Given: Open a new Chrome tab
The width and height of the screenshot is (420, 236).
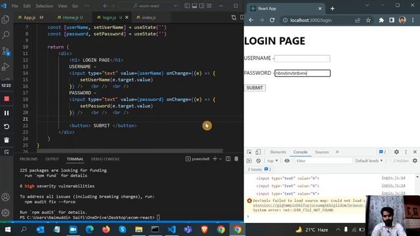Looking at the screenshot, I should (333, 9).
